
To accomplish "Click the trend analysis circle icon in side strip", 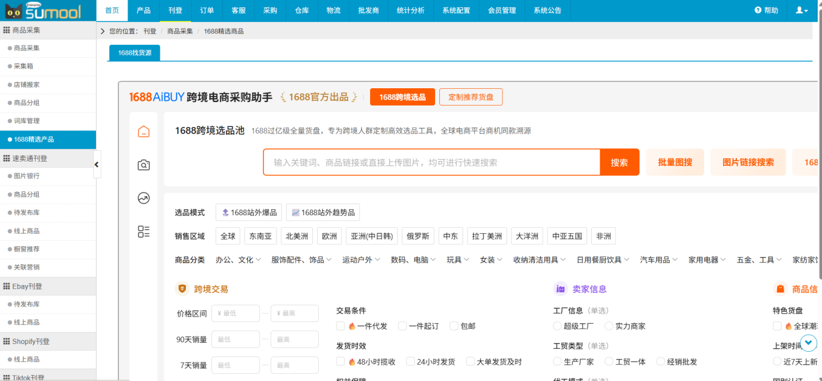I will coord(143,198).
